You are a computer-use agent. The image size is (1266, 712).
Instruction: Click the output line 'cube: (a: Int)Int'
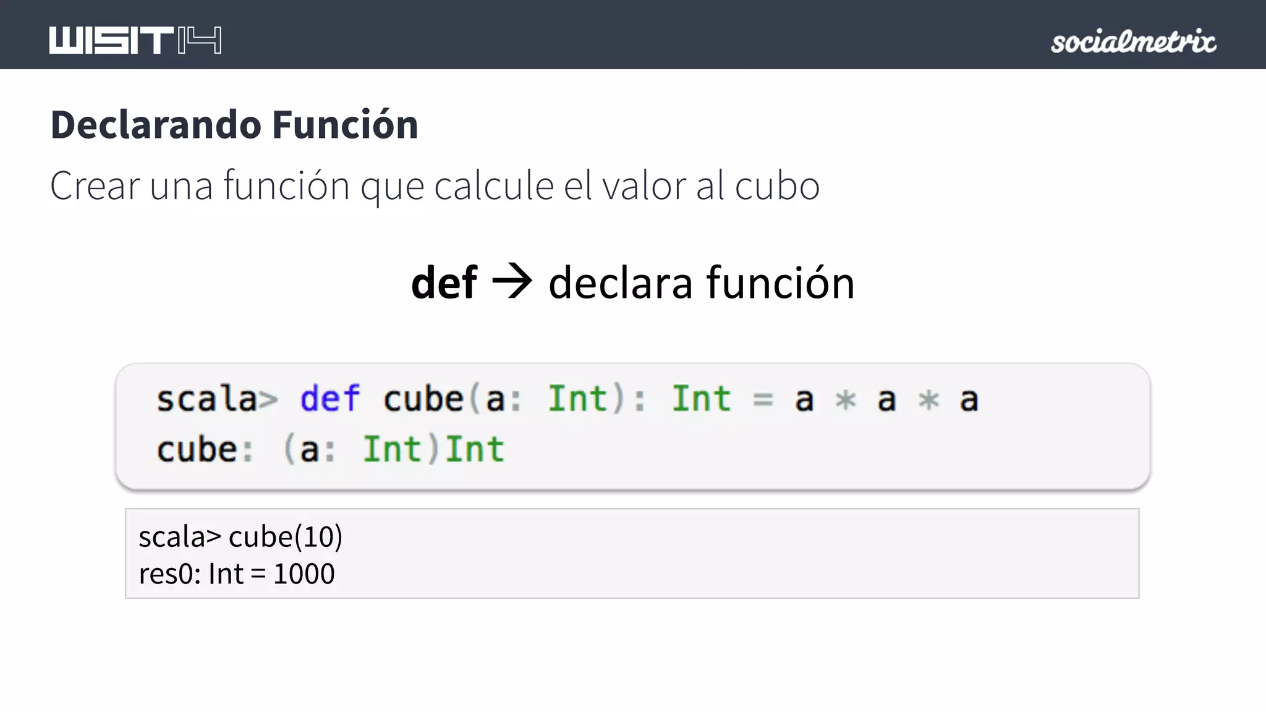pyautogui.click(x=331, y=449)
